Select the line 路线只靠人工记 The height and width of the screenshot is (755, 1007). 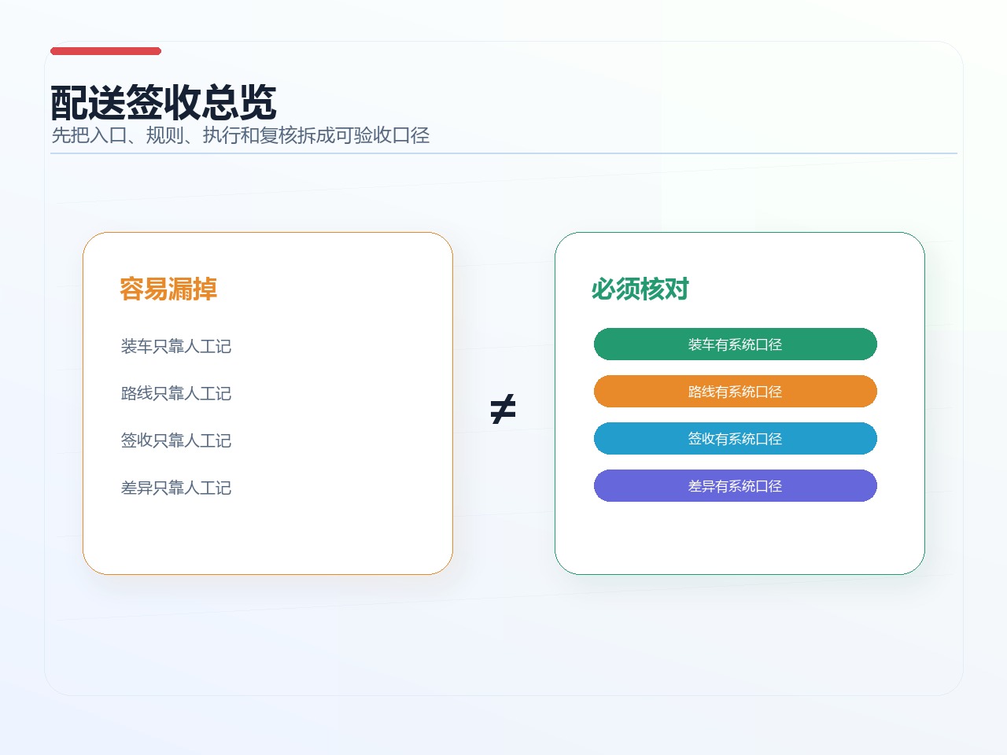[176, 393]
